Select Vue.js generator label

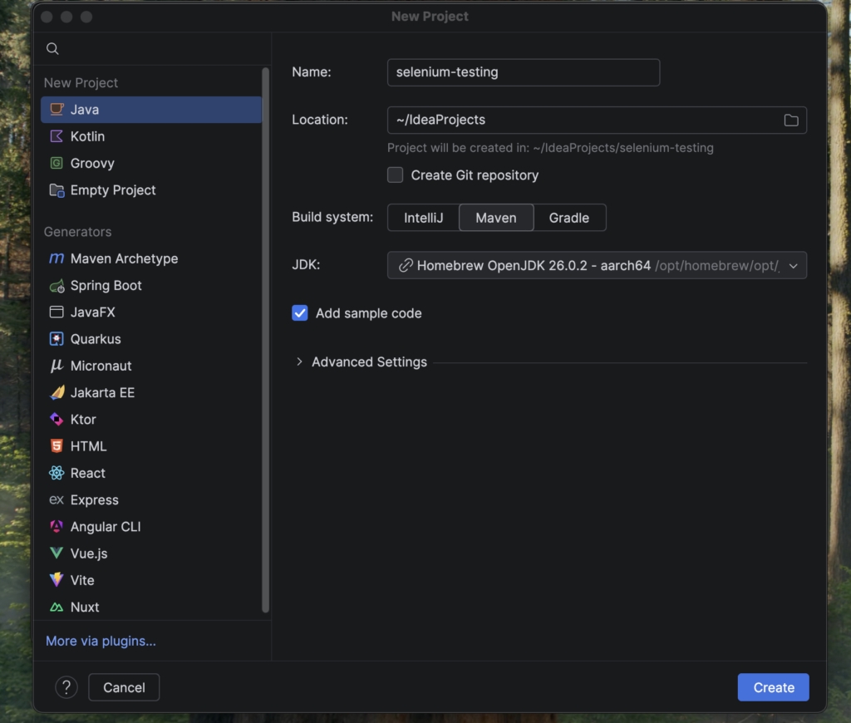[x=89, y=553]
